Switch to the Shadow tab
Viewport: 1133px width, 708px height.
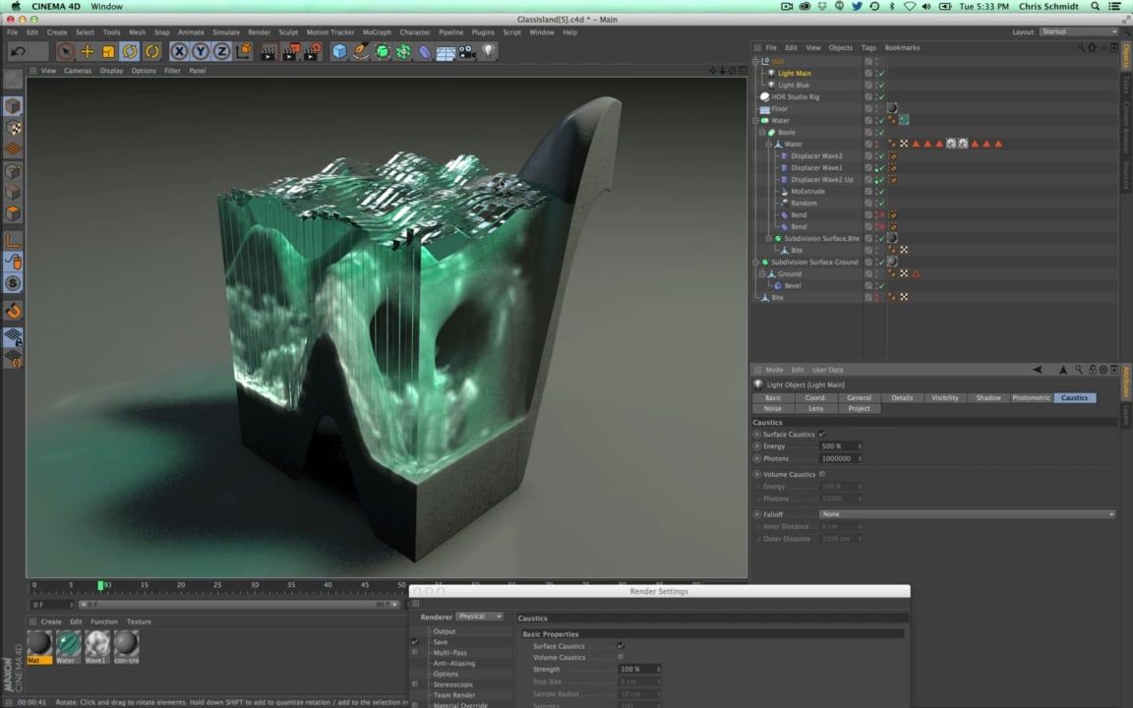tap(987, 398)
